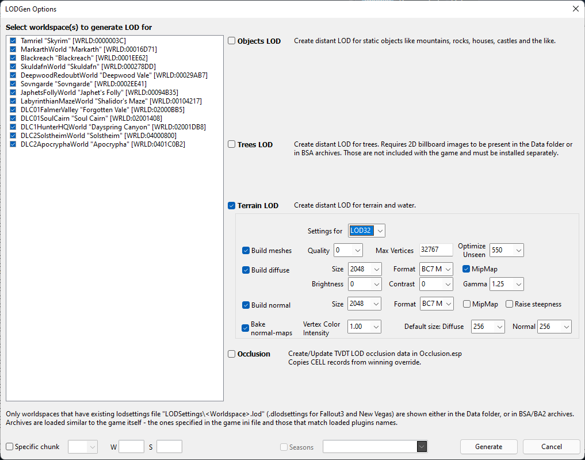Select DLC2SolstheimWorld "Solstheim" row text
This screenshot has width=585, height=460.
tap(98, 136)
